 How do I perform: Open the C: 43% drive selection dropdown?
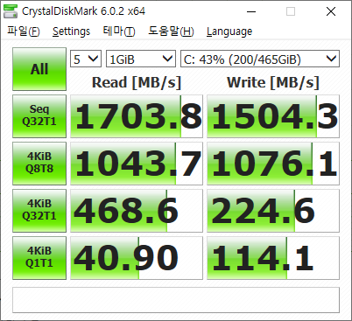tap(260, 59)
